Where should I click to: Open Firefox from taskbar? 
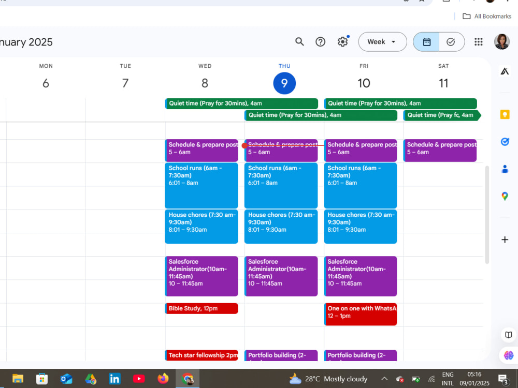(163, 379)
